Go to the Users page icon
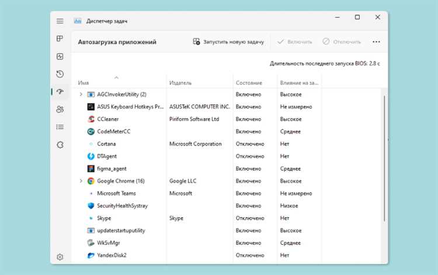Viewport: 438px width, 275px height. [60, 109]
